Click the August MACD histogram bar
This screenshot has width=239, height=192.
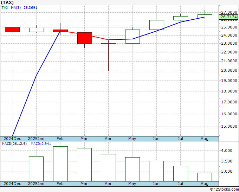205,177
